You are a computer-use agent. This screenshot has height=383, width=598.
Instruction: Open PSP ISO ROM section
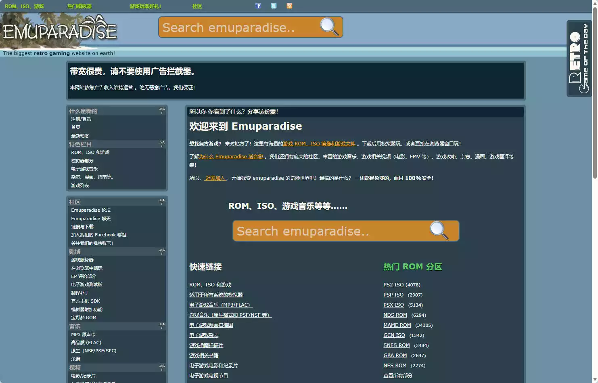point(393,295)
